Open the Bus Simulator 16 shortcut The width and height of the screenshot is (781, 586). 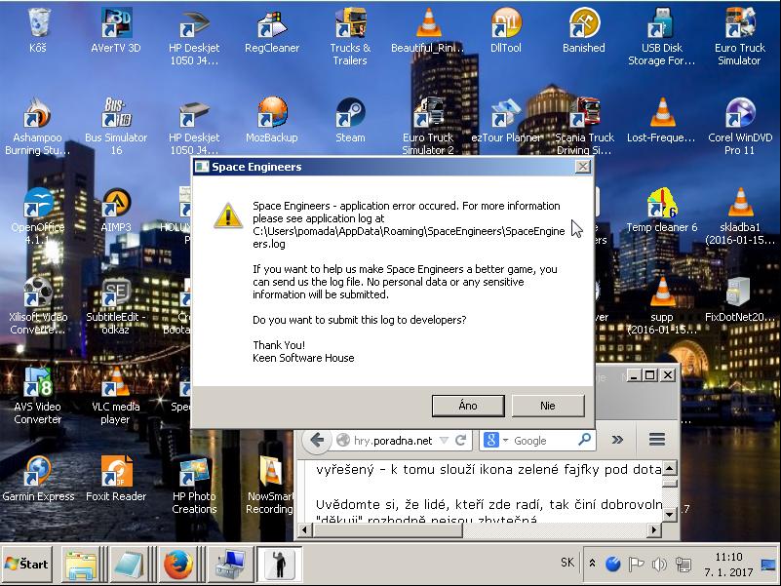[116, 114]
